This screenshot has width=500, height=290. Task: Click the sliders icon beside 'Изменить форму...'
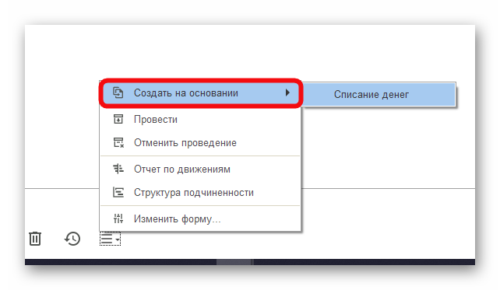coord(118,218)
